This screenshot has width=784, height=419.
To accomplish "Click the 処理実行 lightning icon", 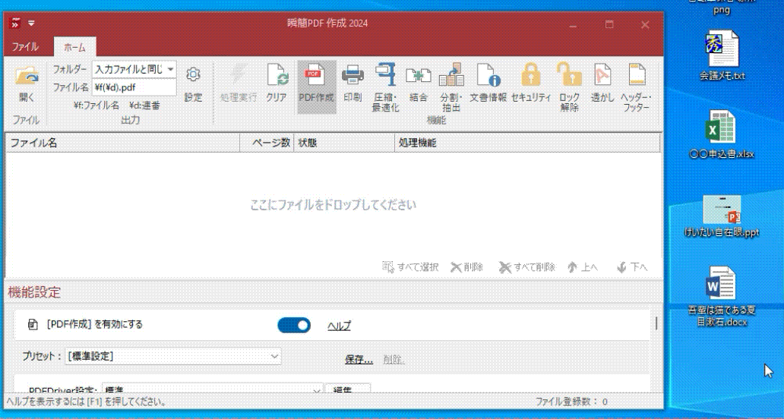I will coord(239,84).
